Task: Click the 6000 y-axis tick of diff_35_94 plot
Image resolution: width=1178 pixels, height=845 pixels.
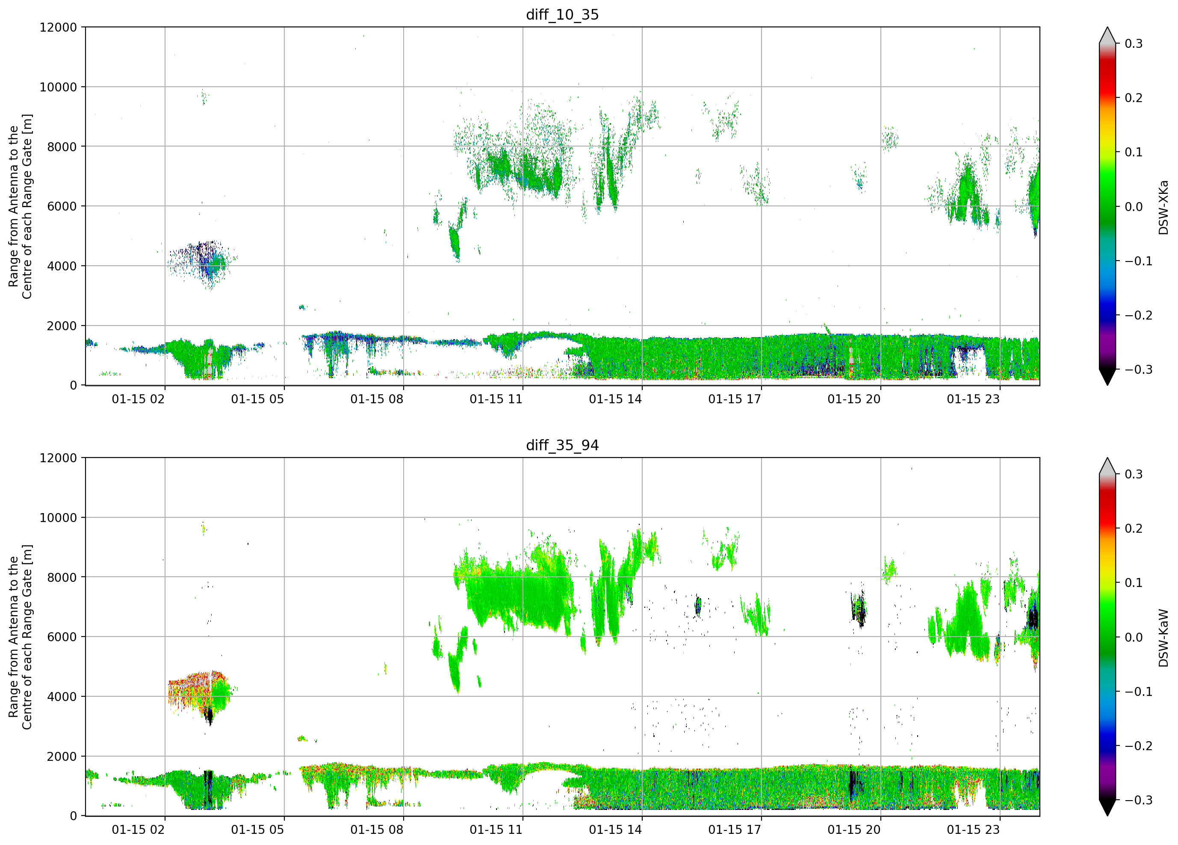Action: pyautogui.click(x=62, y=637)
